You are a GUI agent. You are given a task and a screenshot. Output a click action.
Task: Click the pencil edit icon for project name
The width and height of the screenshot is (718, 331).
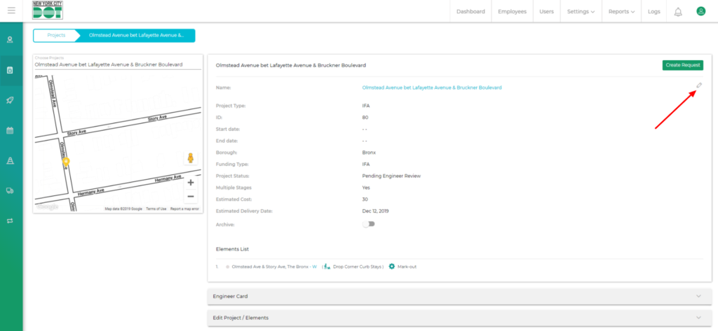pyautogui.click(x=699, y=85)
